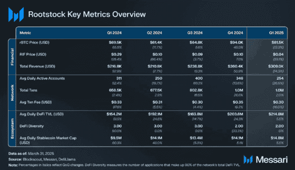This screenshot has width=295, height=170.
Task: Click the Q4 2024 Total Revenue $360.4K value
Action: [x=236, y=66]
